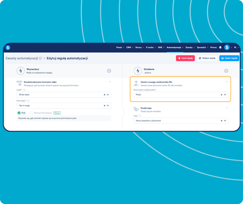Add a new action with plus icon in Działanie
Viewport: 243px width, 204px height.
pos(226,71)
